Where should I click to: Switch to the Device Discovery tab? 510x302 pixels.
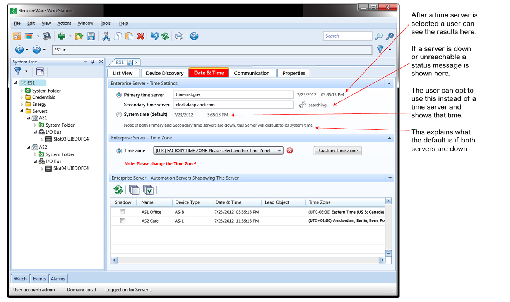point(164,73)
